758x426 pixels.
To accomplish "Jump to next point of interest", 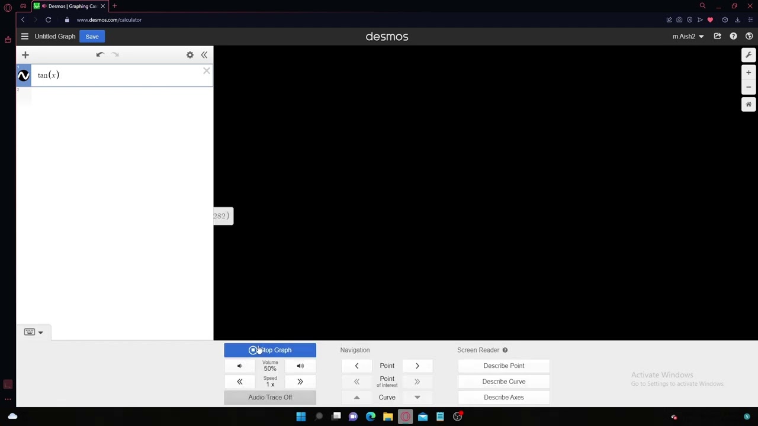I will [417, 382].
